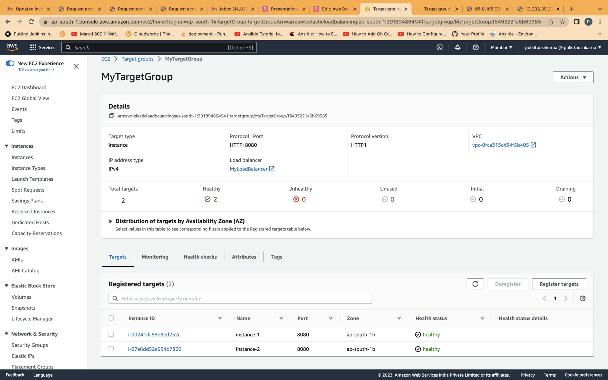The height and width of the screenshot is (380, 608).
Task: Open the help question mark icon
Action: (x=475, y=48)
